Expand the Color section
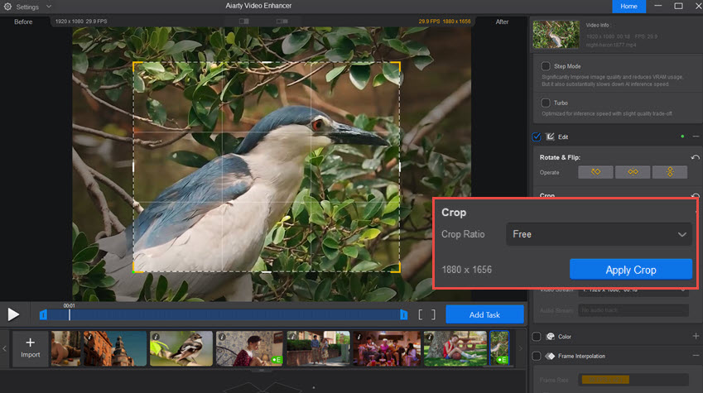The width and height of the screenshot is (703, 393). [x=696, y=336]
